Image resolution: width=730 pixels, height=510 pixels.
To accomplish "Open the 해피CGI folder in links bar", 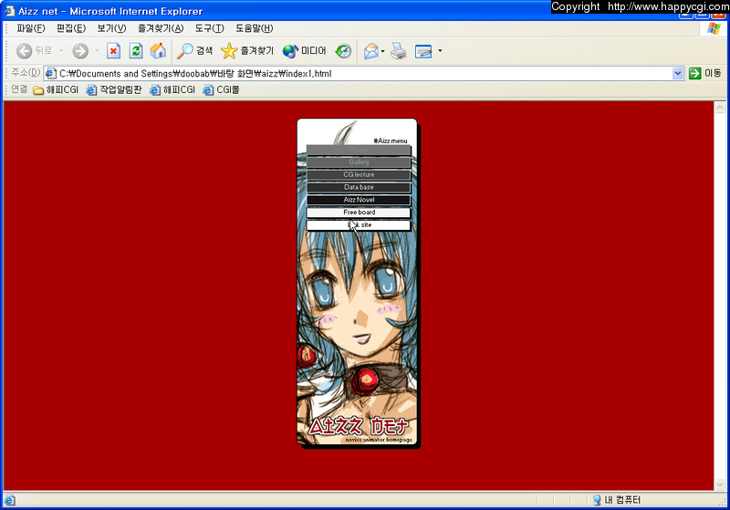I will click(56, 89).
